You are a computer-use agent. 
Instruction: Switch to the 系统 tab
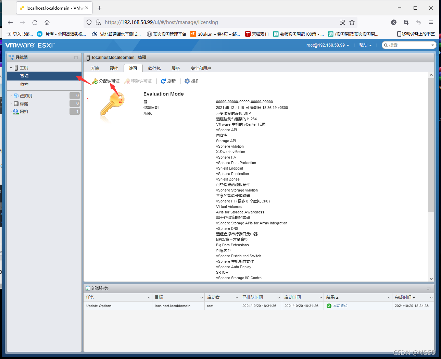point(95,69)
